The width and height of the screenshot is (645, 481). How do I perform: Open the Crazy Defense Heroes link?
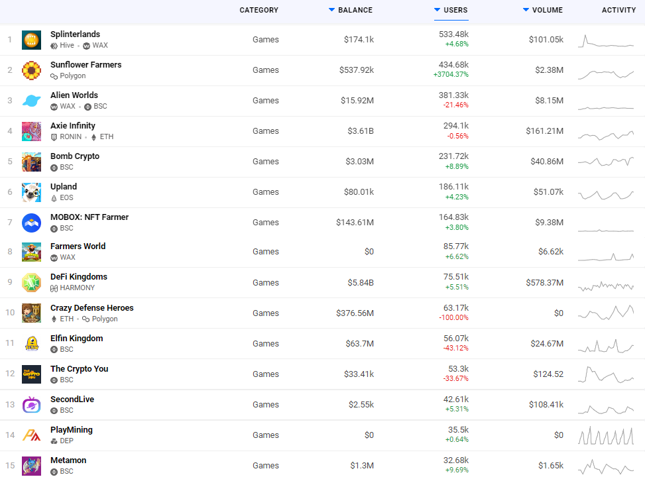[x=92, y=308]
